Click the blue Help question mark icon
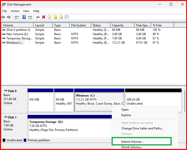This screenshot has height=150, width=187. [24, 17]
